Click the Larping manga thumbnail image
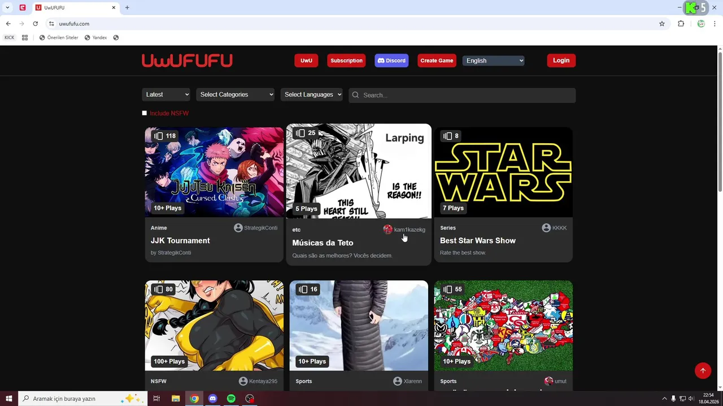The height and width of the screenshot is (406, 723). point(359,171)
